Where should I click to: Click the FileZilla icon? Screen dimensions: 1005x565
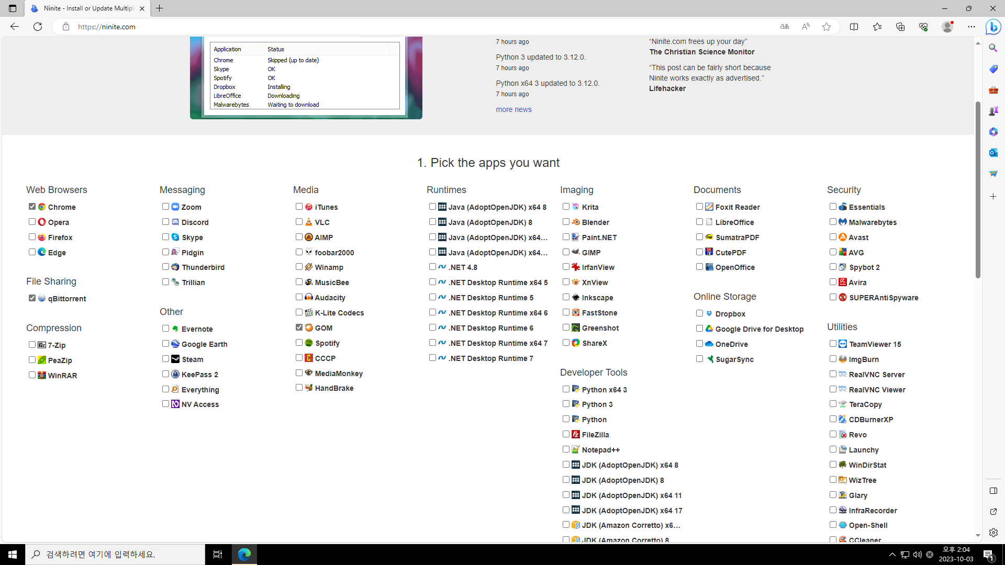[x=576, y=435]
